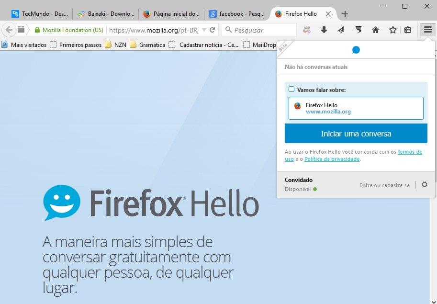The height and width of the screenshot is (304, 437).
Task: Open the URL bar history dropdown arrow
Action: point(204,30)
